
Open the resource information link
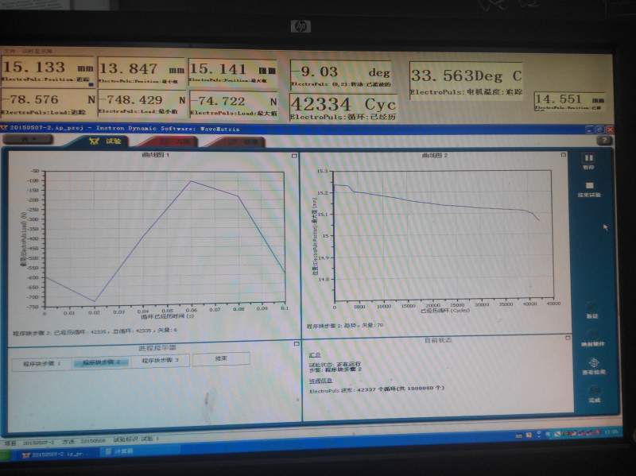[x=321, y=381]
